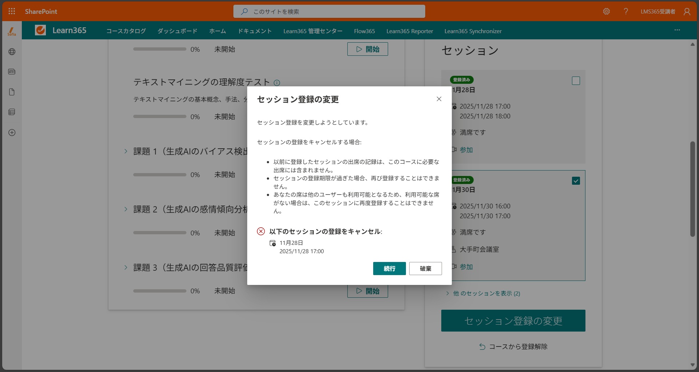Click the 破棄 button

point(425,269)
